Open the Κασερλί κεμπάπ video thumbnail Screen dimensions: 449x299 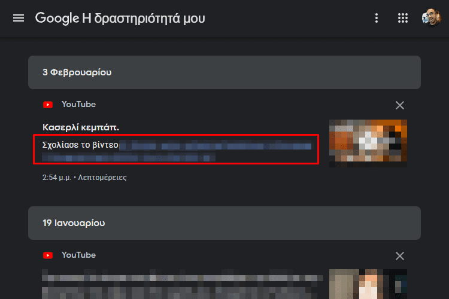click(368, 144)
